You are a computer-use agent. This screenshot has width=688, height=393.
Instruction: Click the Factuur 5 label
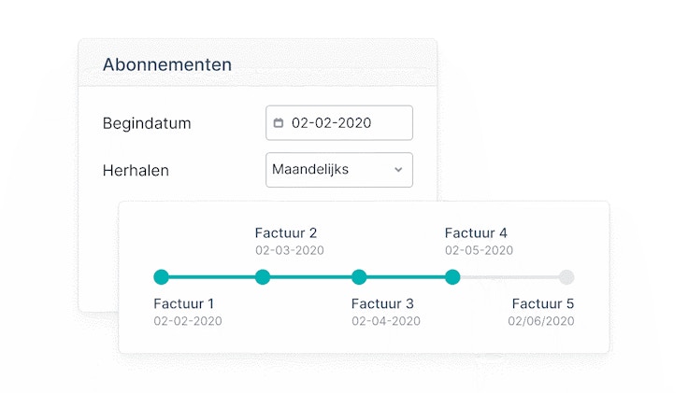pyautogui.click(x=543, y=303)
